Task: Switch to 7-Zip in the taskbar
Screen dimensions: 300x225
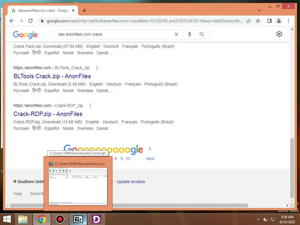Action: coord(78,219)
